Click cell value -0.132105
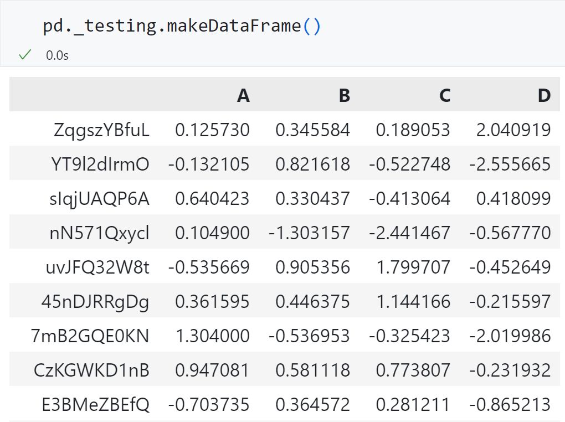This screenshot has width=565, height=422. coord(209,164)
